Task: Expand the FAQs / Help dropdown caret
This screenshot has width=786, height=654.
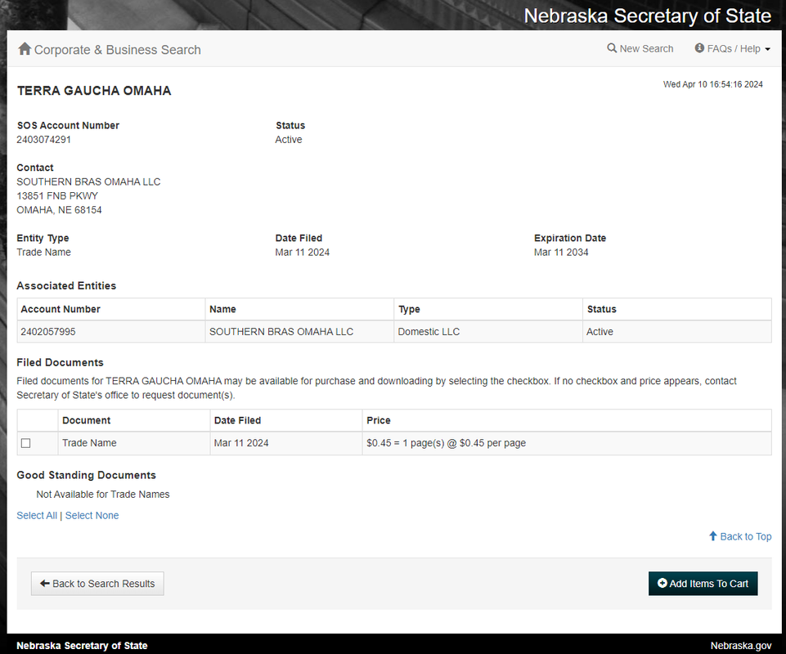Action: tap(767, 49)
